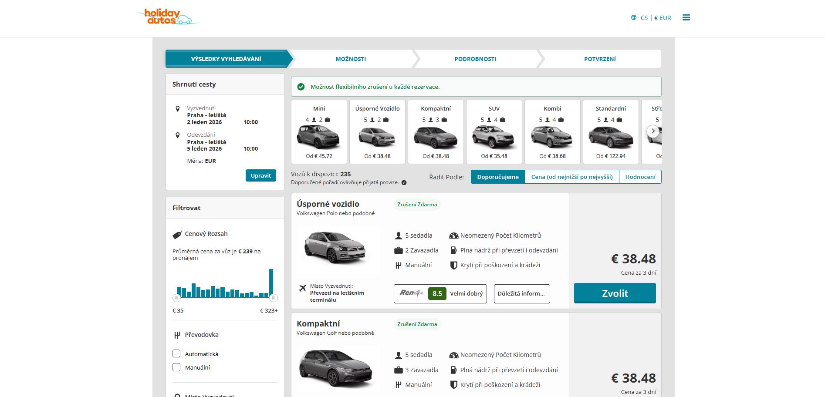Sort by Doporučujeme
The height and width of the screenshot is (397, 825).
(x=498, y=177)
